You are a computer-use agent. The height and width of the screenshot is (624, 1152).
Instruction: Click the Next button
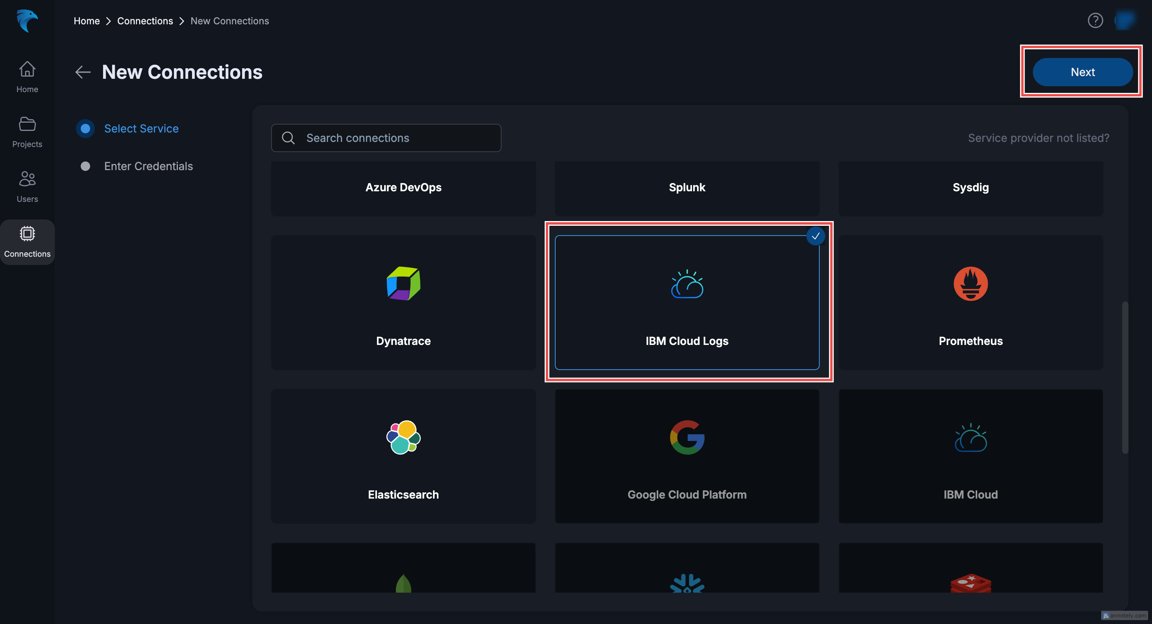point(1083,72)
